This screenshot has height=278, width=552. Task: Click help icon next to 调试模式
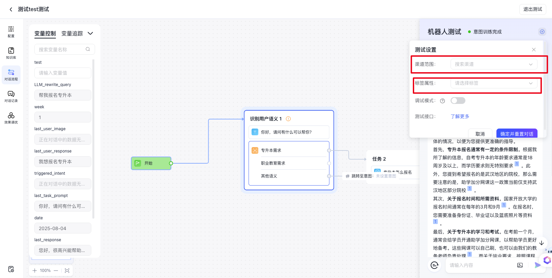tap(442, 101)
